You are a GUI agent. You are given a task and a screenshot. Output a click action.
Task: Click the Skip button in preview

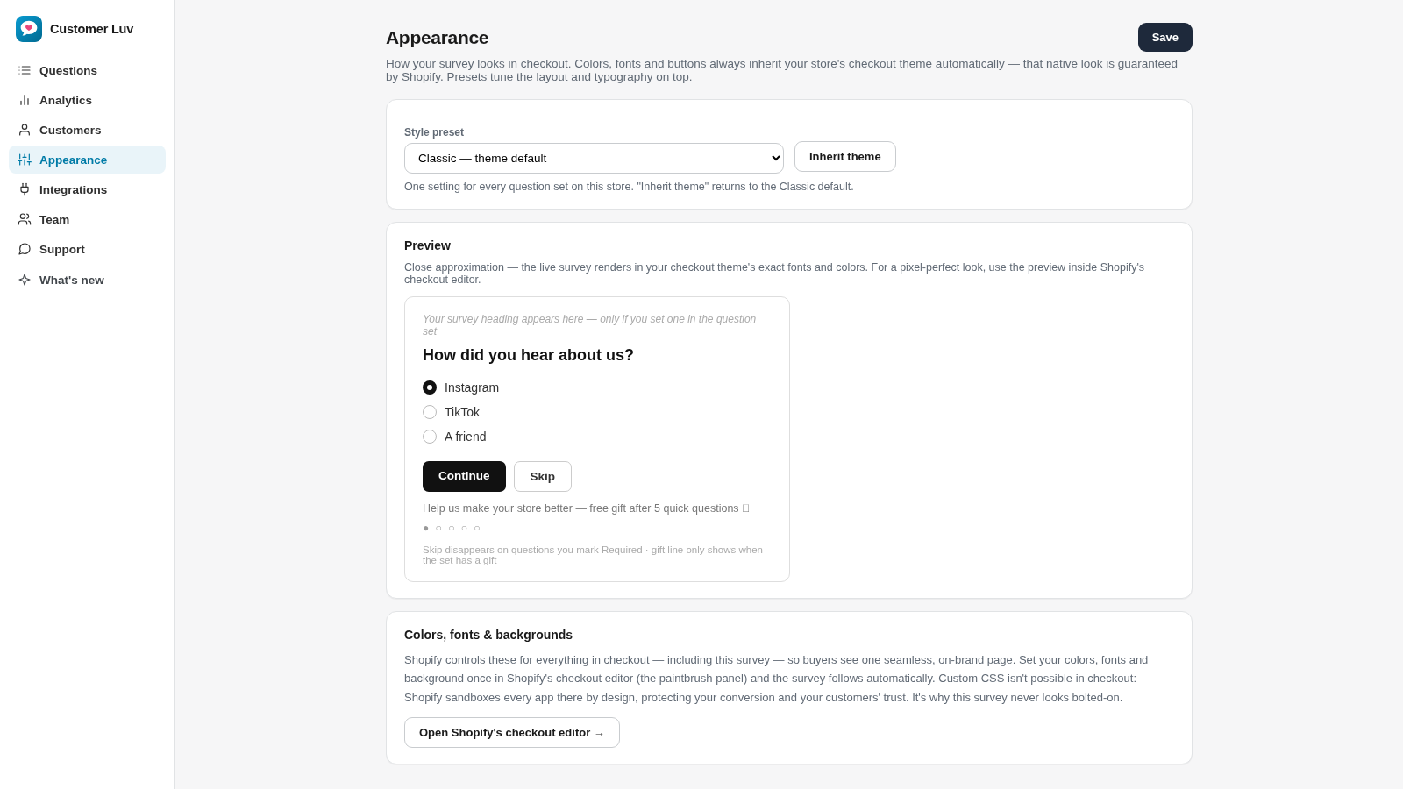[543, 476]
